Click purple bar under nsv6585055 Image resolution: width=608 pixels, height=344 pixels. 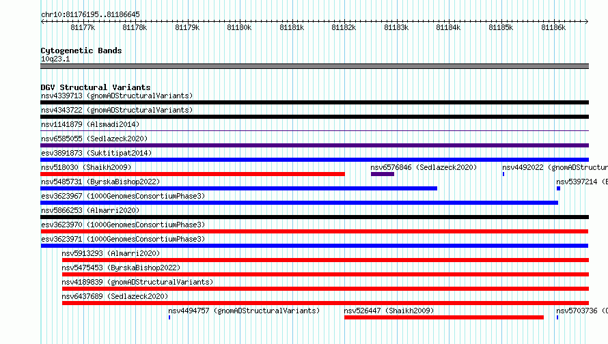(314, 145)
